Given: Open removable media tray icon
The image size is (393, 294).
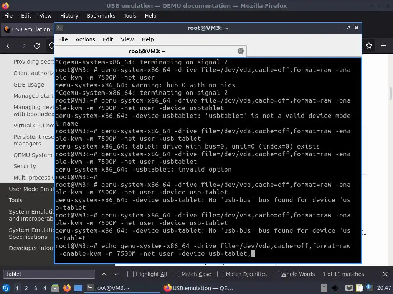Looking at the screenshot, I should click(x=324, y=288).
